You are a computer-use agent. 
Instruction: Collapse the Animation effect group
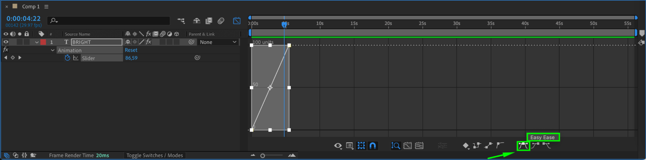[53, 50]
